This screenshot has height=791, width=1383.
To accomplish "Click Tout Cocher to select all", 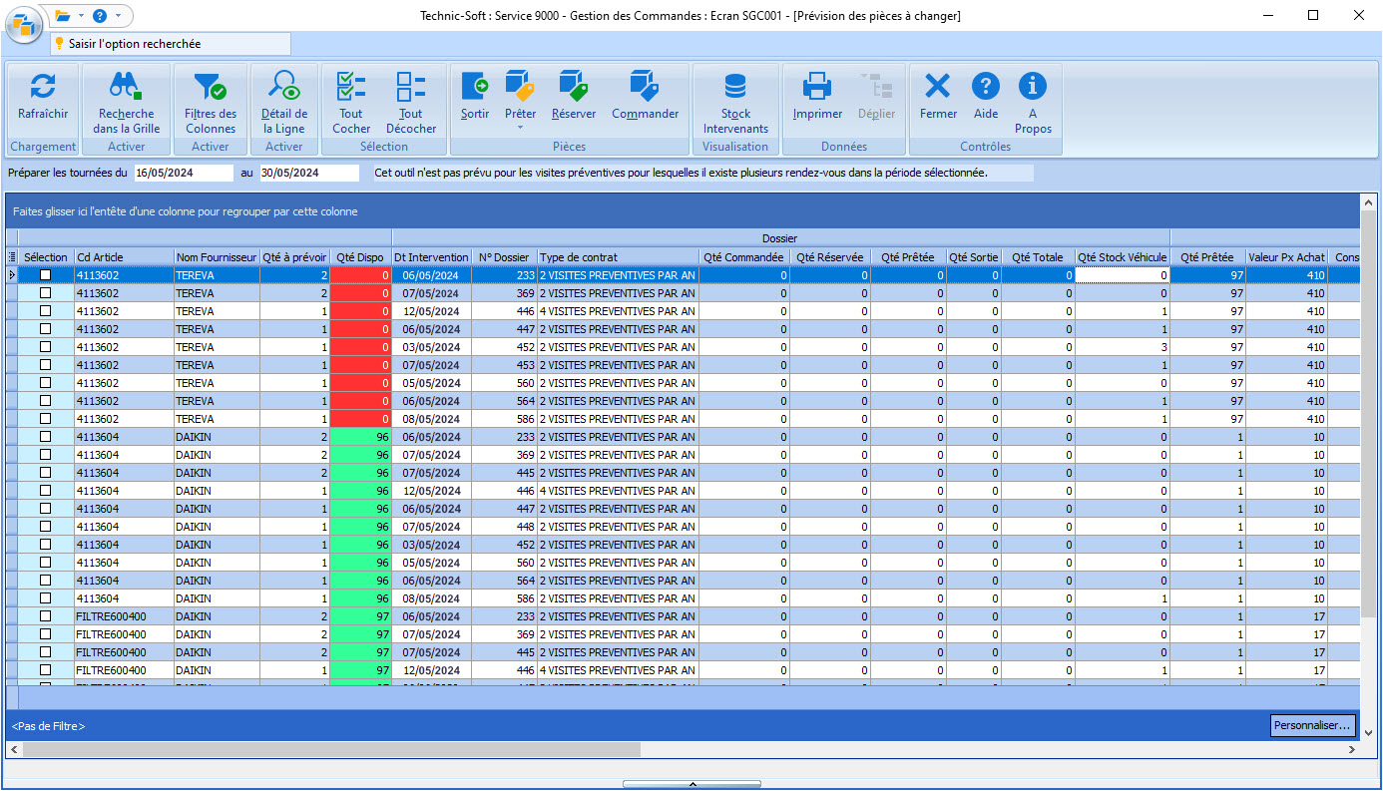I will coord(351,88).
